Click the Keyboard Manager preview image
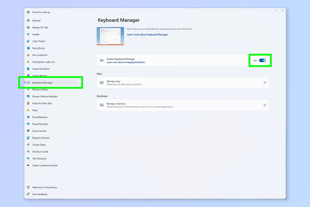 110,36
